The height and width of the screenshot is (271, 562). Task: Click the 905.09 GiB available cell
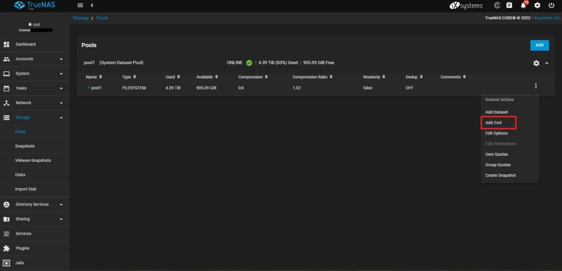(x=206, y=88)
